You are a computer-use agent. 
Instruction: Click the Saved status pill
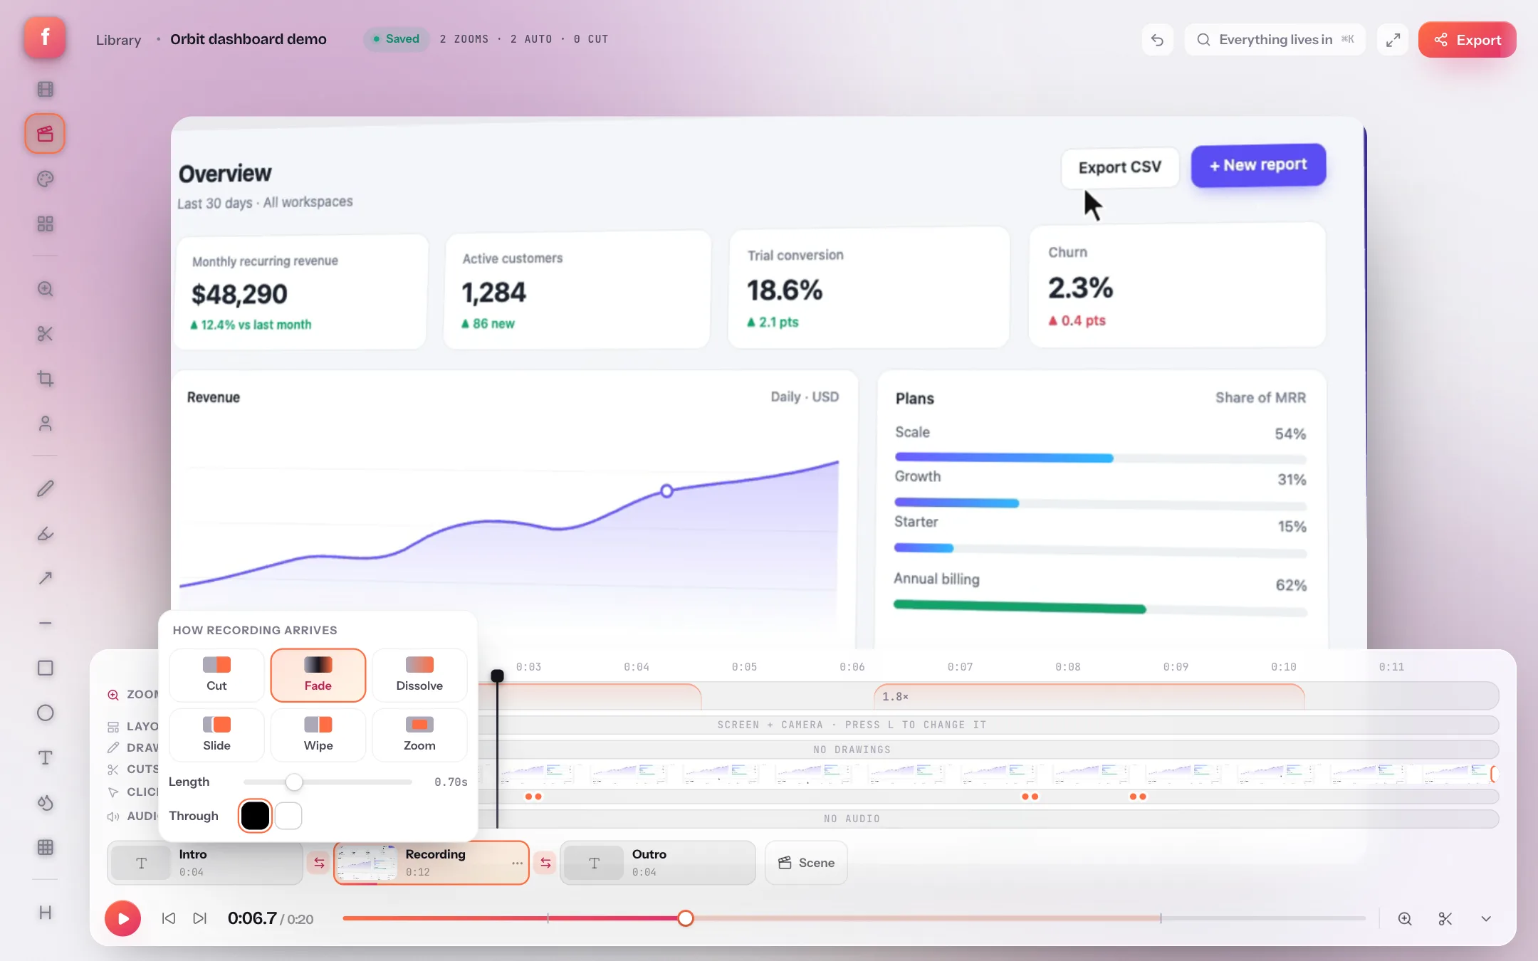pyautogui.click(x=397, y=39)
